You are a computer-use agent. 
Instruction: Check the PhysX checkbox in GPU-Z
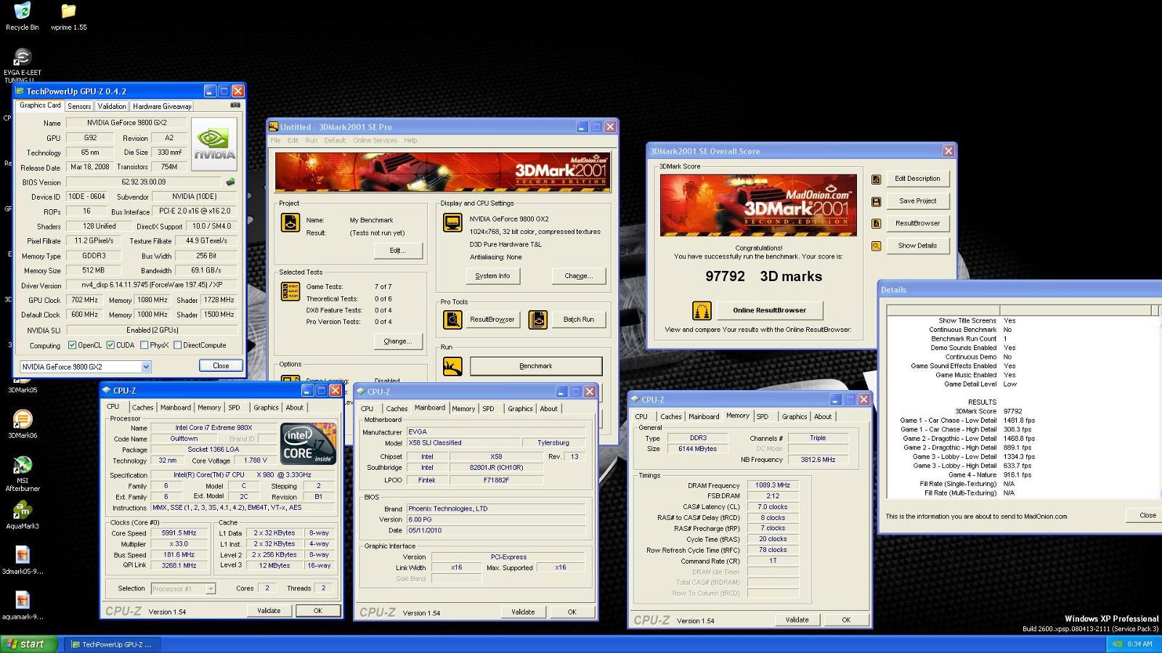pos(144,345)
